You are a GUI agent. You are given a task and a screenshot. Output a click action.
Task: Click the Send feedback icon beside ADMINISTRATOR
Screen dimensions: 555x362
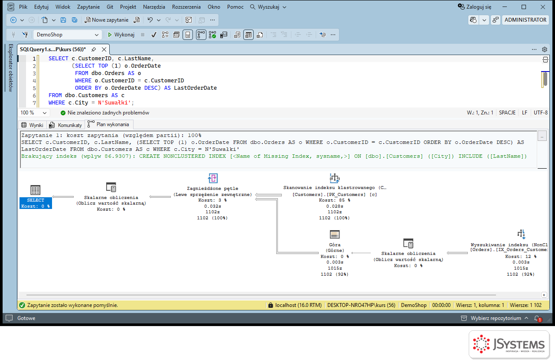coord(495,20)
